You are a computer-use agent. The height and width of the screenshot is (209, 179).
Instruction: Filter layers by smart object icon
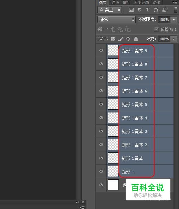(164, 10)
